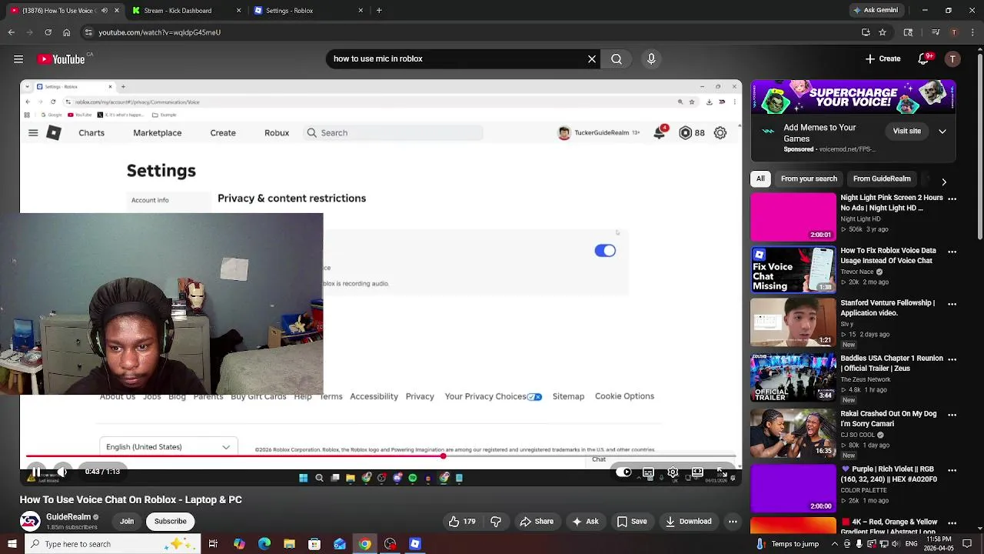Toggle autoplay switch in the player

point(623,472)
